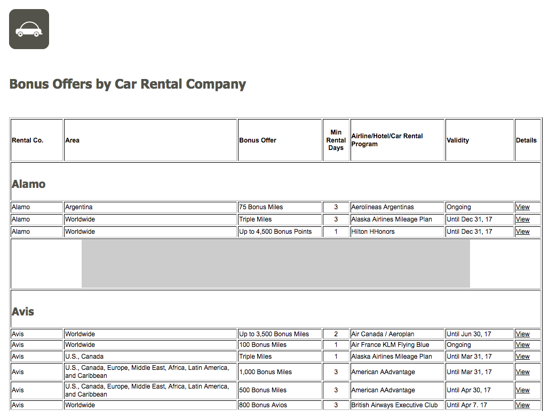
Task: Open View link for Avis 1,000 Bonus Miles
Action: click(522, 372)
